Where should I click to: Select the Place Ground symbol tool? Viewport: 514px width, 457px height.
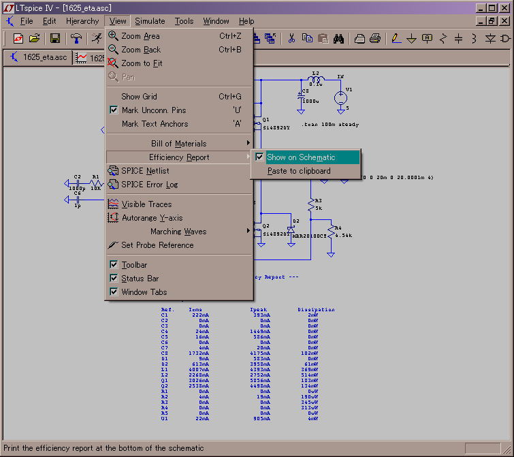pyautogui.click(x=411, y=38)
